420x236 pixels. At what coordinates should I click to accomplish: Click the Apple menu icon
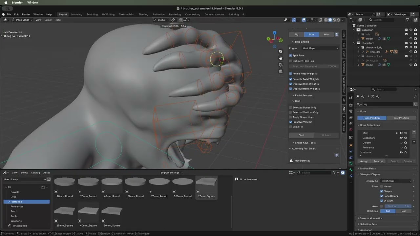tap(6, 3)
